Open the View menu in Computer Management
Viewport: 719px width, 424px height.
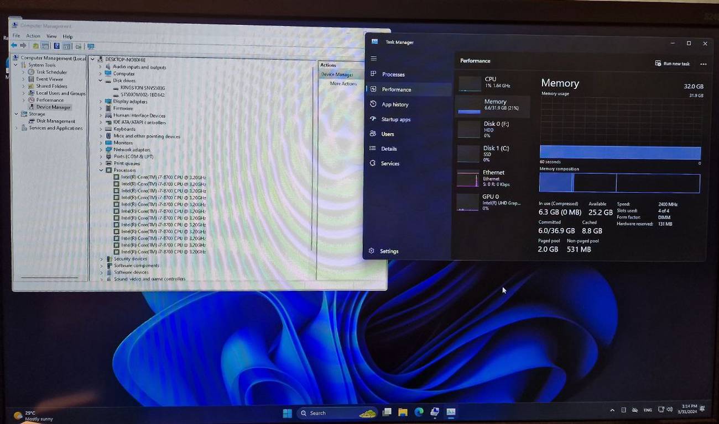(51, 36)
